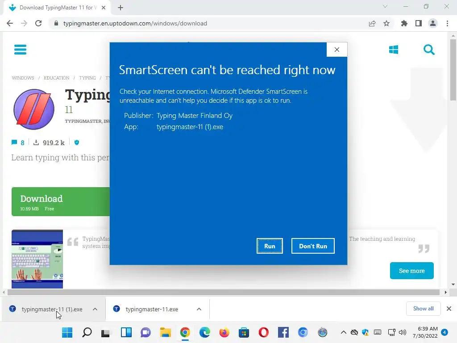Close the TypingMaster browser tab
Image resolution: width=457 pixels, height=343 pixels.
(104, 8)
